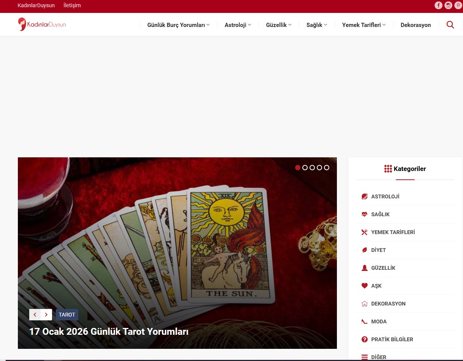Select the second slider dot indicator

[x=305, y=168]
